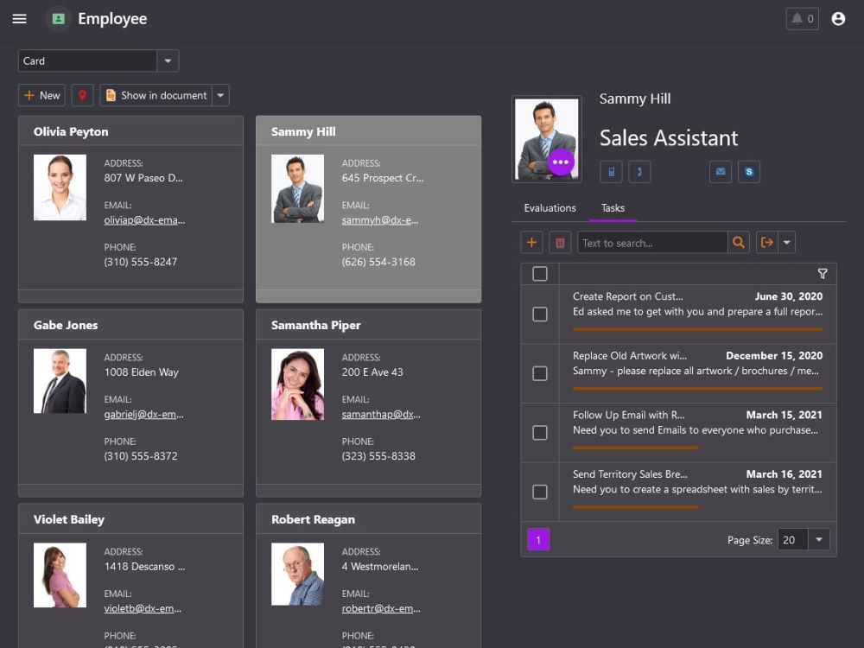Open the Page Size dropdown
Screen dimensions: 864x648
point(819,539)
